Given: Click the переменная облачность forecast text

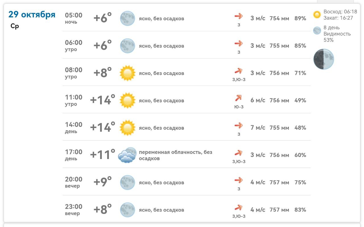Looking at the screenshot, I should coord(175,155).
